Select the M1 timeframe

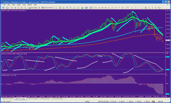96,8
